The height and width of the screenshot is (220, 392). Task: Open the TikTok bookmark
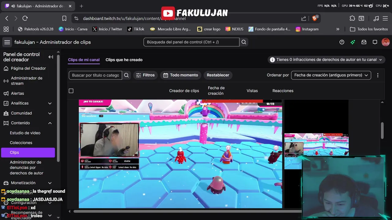[136, 29]
